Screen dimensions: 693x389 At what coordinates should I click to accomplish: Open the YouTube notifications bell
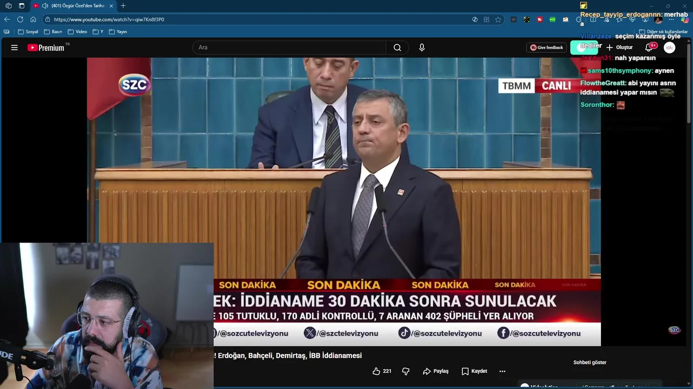click(649, 48)
